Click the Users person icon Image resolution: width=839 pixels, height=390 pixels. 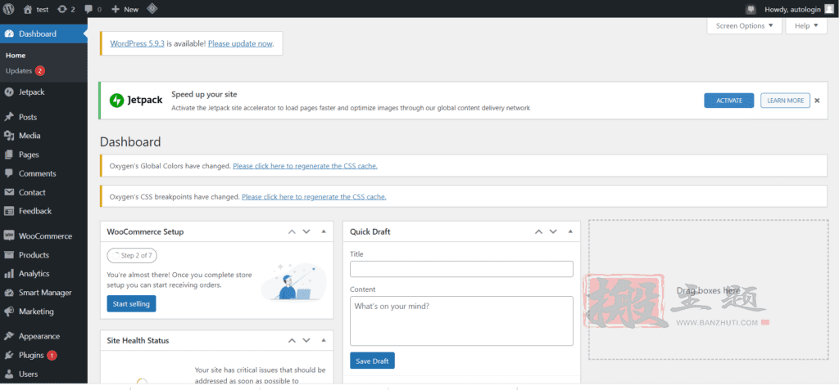tap(9, 374)
